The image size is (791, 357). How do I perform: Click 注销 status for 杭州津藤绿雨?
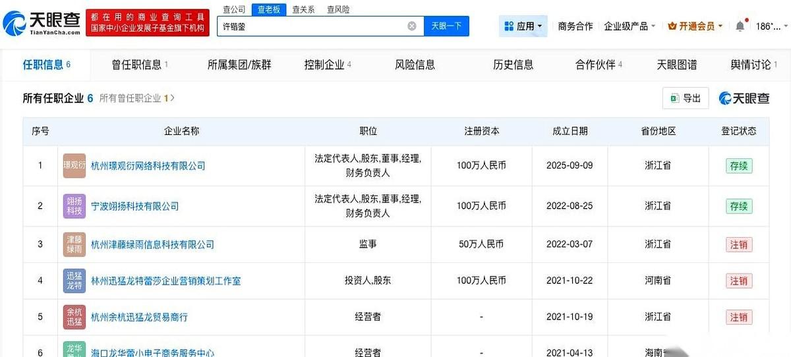pyautogui.click(x=739, y=244)
